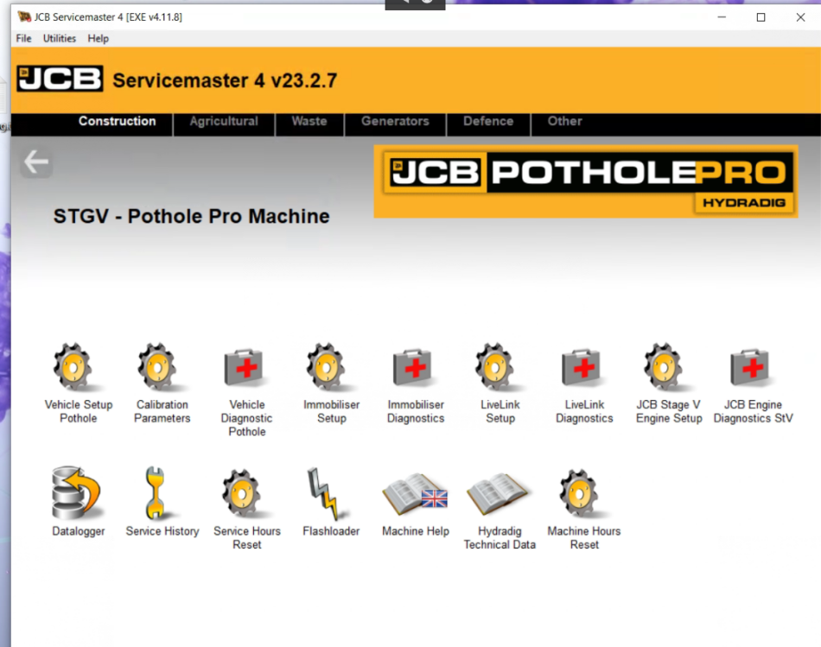Click the Servicemaster app icon in title bar
This screenshot has height=647, width=821.
pyautogui.click(x=24, y=16)
